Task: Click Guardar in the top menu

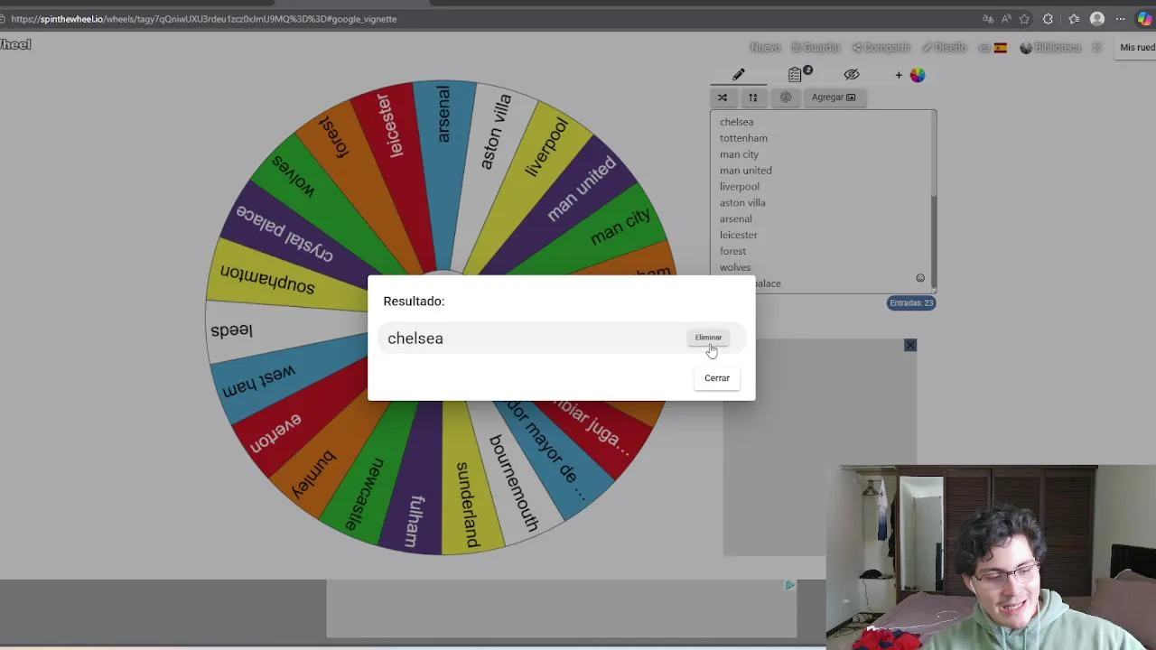Action: pyautogui.click(x=816, y=48)
